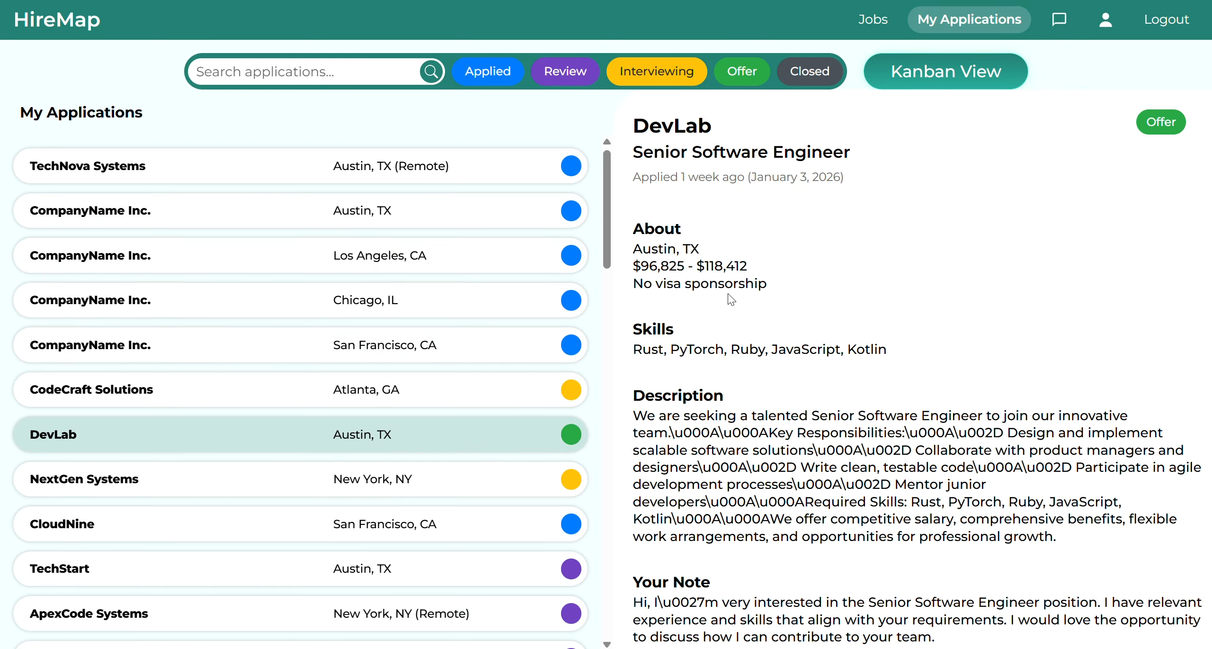
Task: Click the No visa sponsorship text
Action: [700, 283]
